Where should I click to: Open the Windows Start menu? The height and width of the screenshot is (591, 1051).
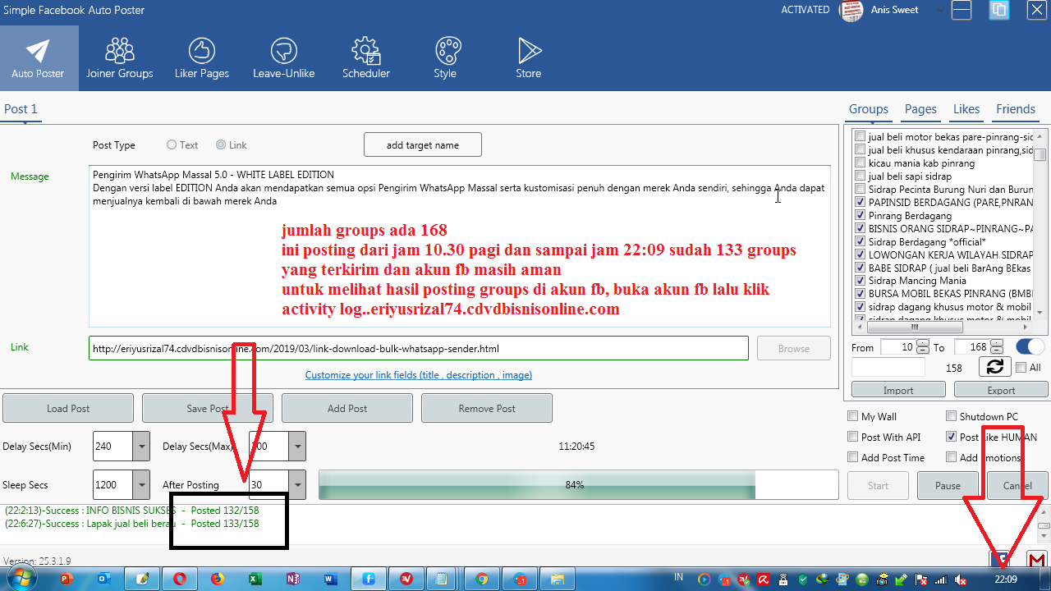click(x=21, y=579)
